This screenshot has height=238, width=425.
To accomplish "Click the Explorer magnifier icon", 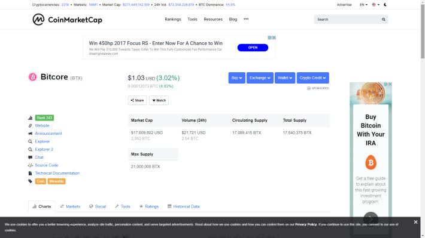I will click(30, 141).
